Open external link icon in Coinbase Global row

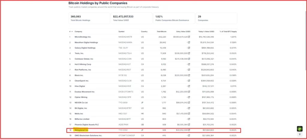[x=189, y=59]
